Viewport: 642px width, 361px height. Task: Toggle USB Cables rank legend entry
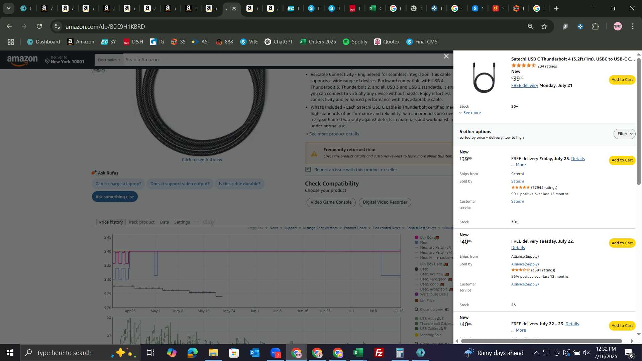click(x=430, y=329)
